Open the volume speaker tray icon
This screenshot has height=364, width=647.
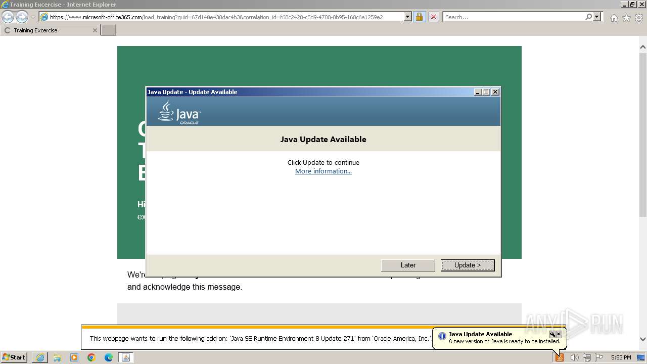[x=574, y=357]
